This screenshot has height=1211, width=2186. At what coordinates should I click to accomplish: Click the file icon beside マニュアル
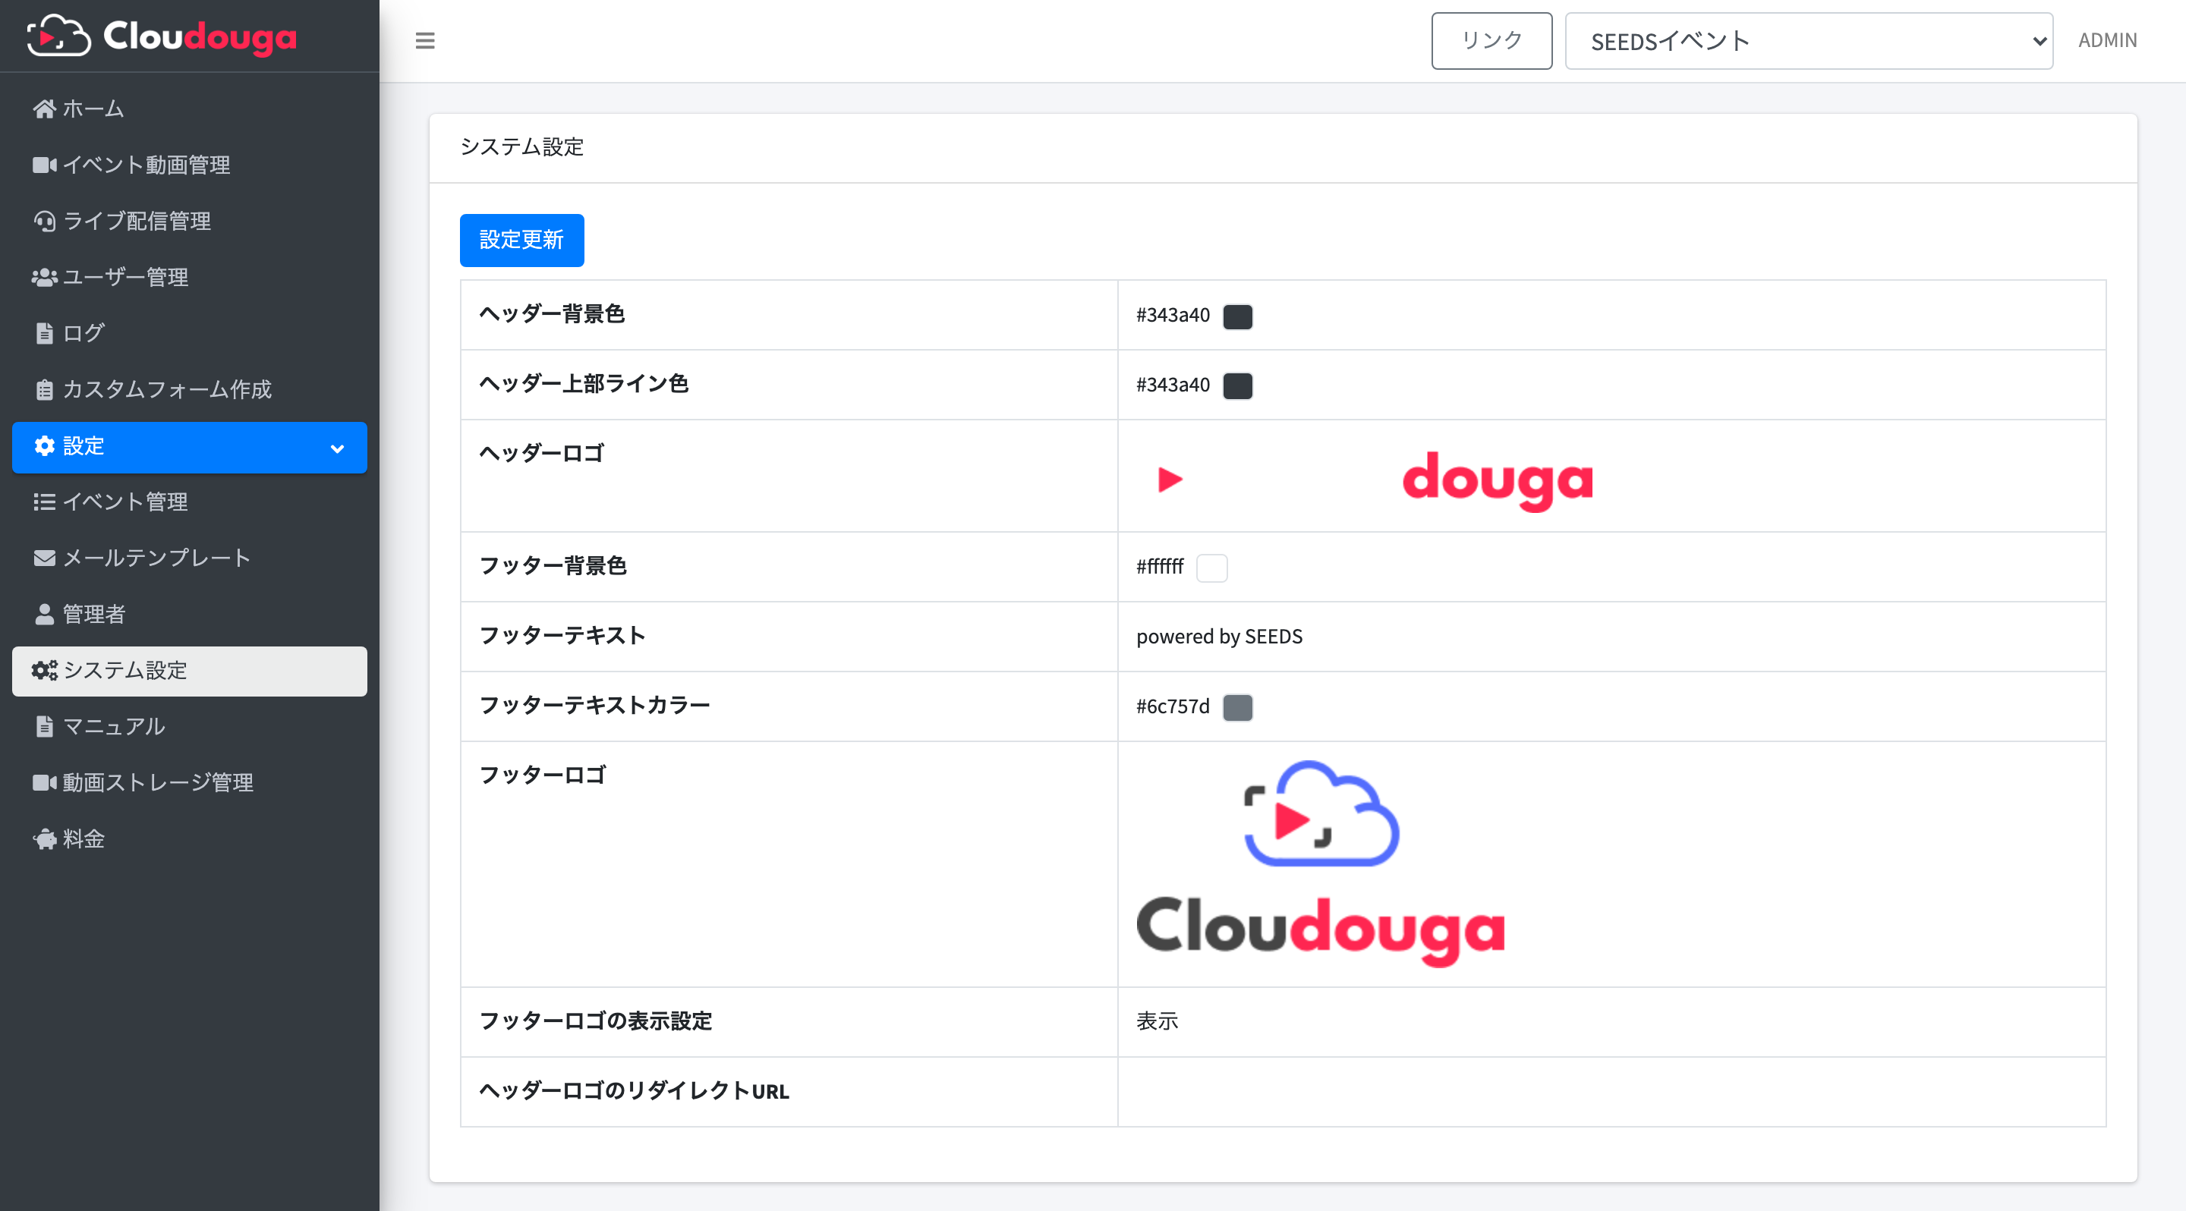point(44,726)
